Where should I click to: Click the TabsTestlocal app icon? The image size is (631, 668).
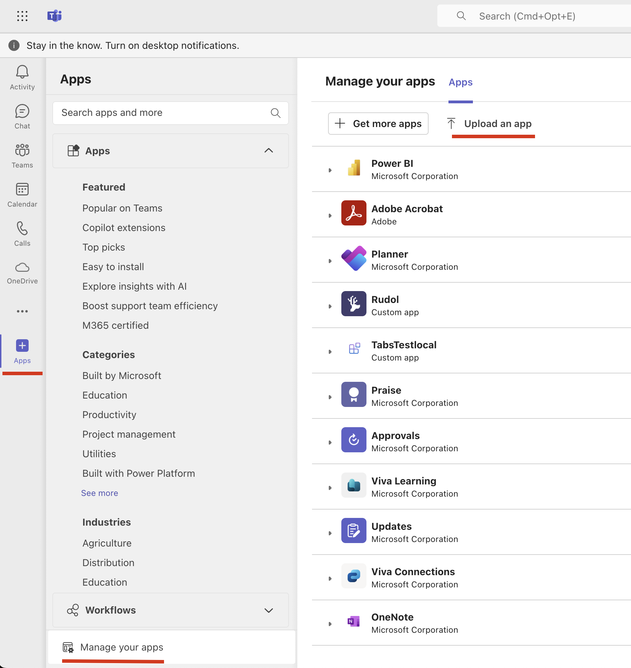[x=354, y=349]
